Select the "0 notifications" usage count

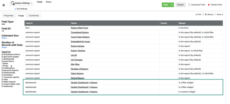click(x=8, y=68)
